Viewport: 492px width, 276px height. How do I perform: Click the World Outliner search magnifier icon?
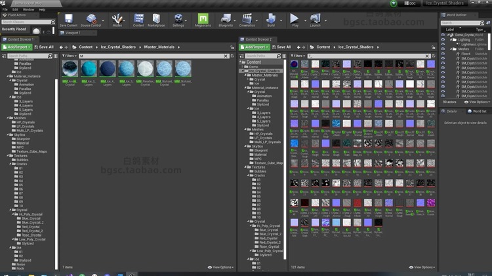pos(482,22)
